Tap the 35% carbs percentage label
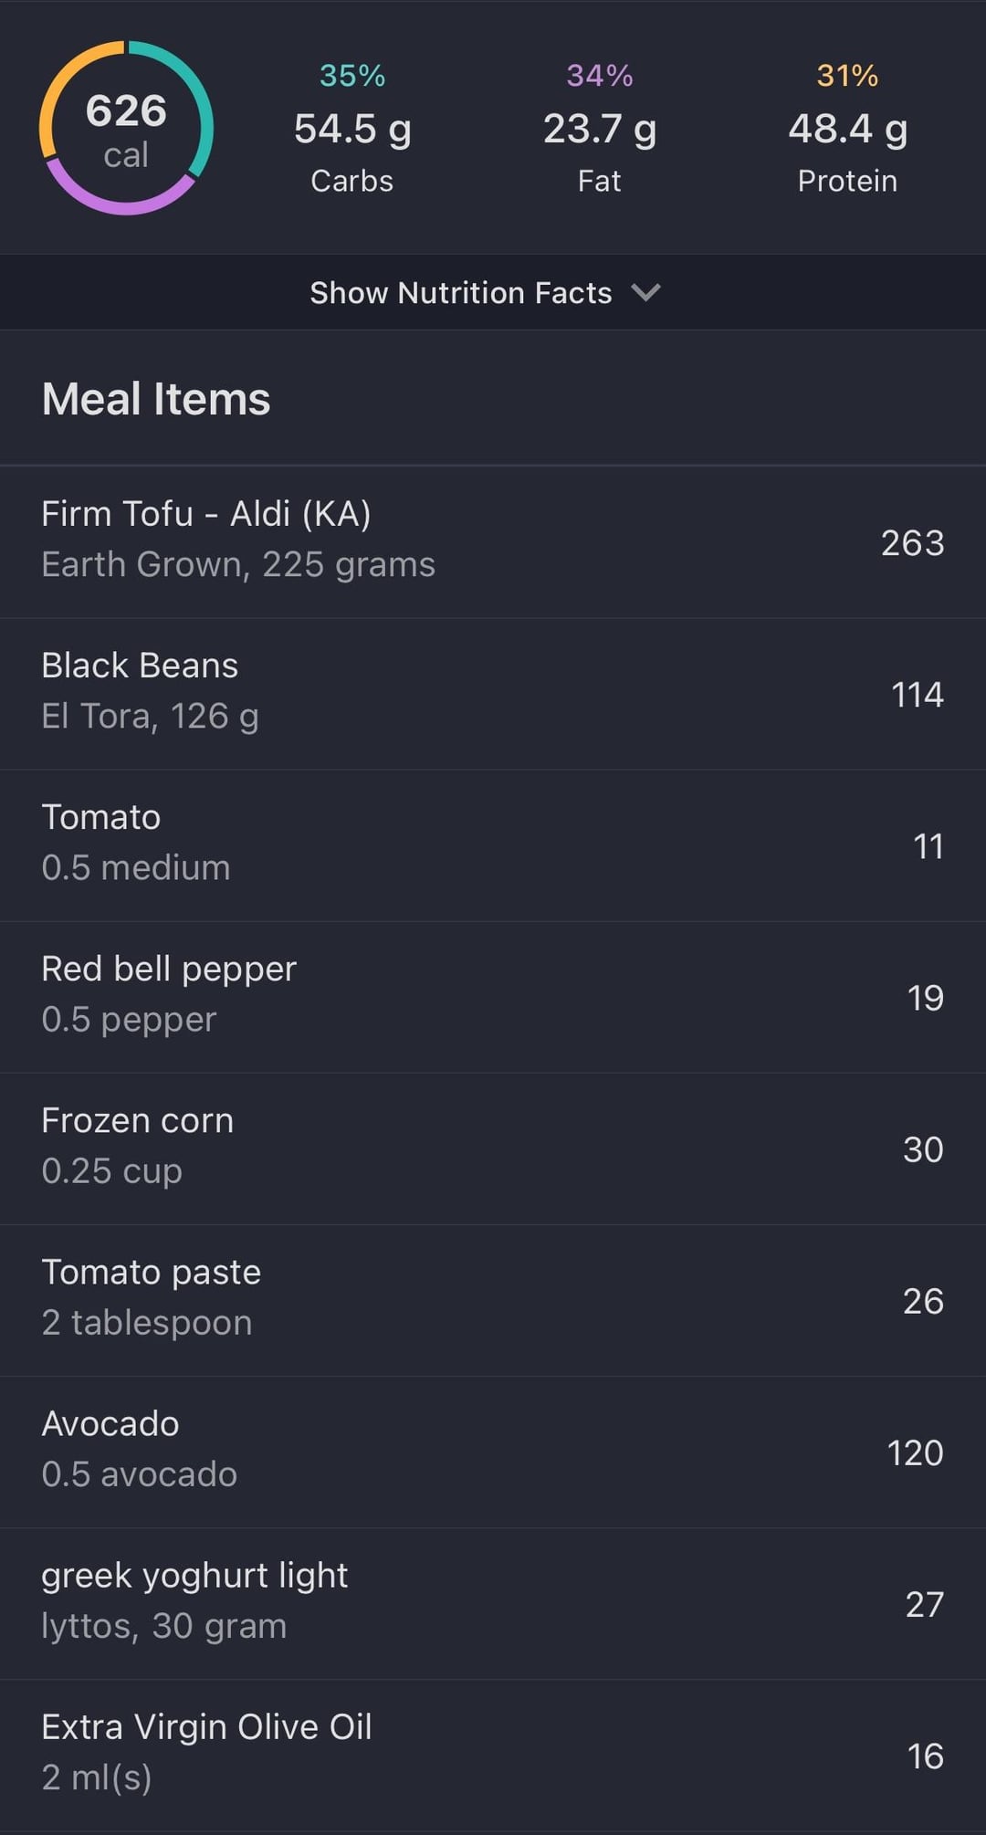 352,75
